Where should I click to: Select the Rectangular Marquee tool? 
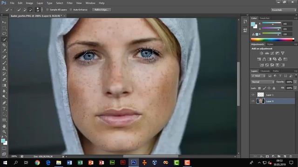click(4, 28)
